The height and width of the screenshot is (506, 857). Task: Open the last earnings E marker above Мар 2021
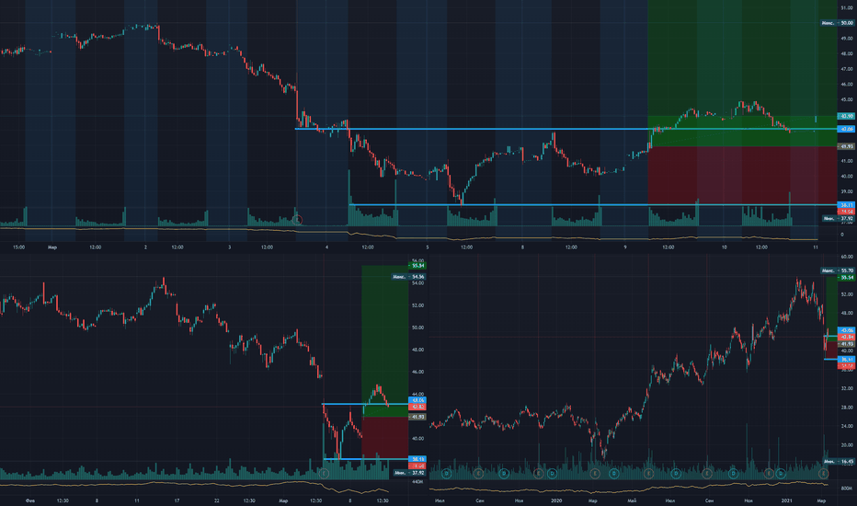click(x=823, y=473)
